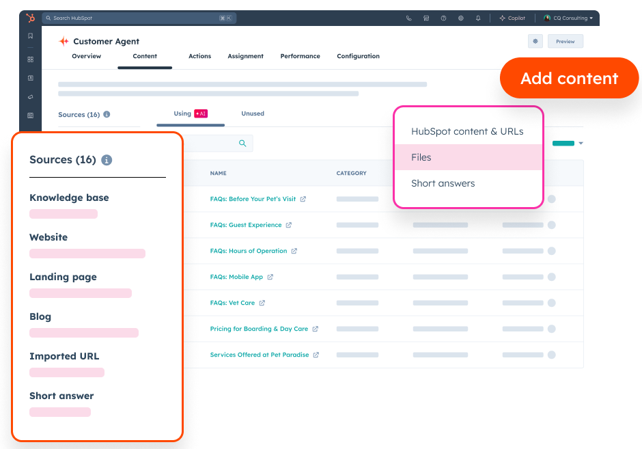The height and width of the screenshot is (449, 642).
Task: Switch to the Overview tab
Action: (x=86, y=56)
